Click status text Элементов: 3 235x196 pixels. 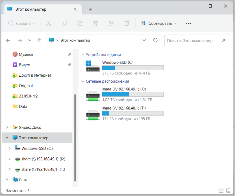tap(18, 191)
